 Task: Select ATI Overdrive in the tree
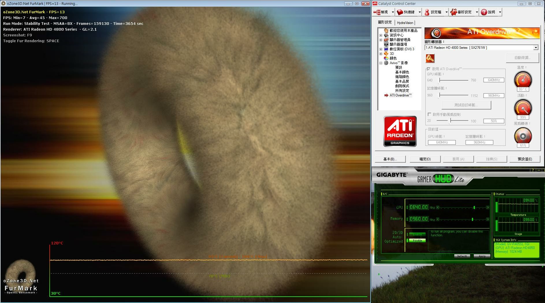pyautogui.click(x=401, y=95)
